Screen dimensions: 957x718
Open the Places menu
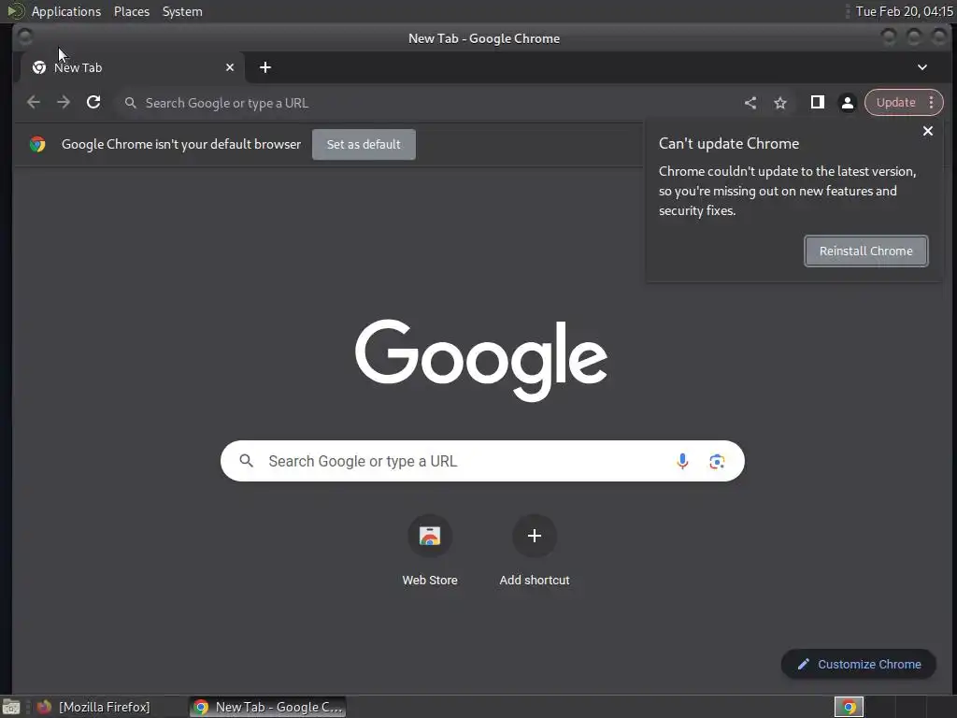pyautogui.click(x=132, y=11)
